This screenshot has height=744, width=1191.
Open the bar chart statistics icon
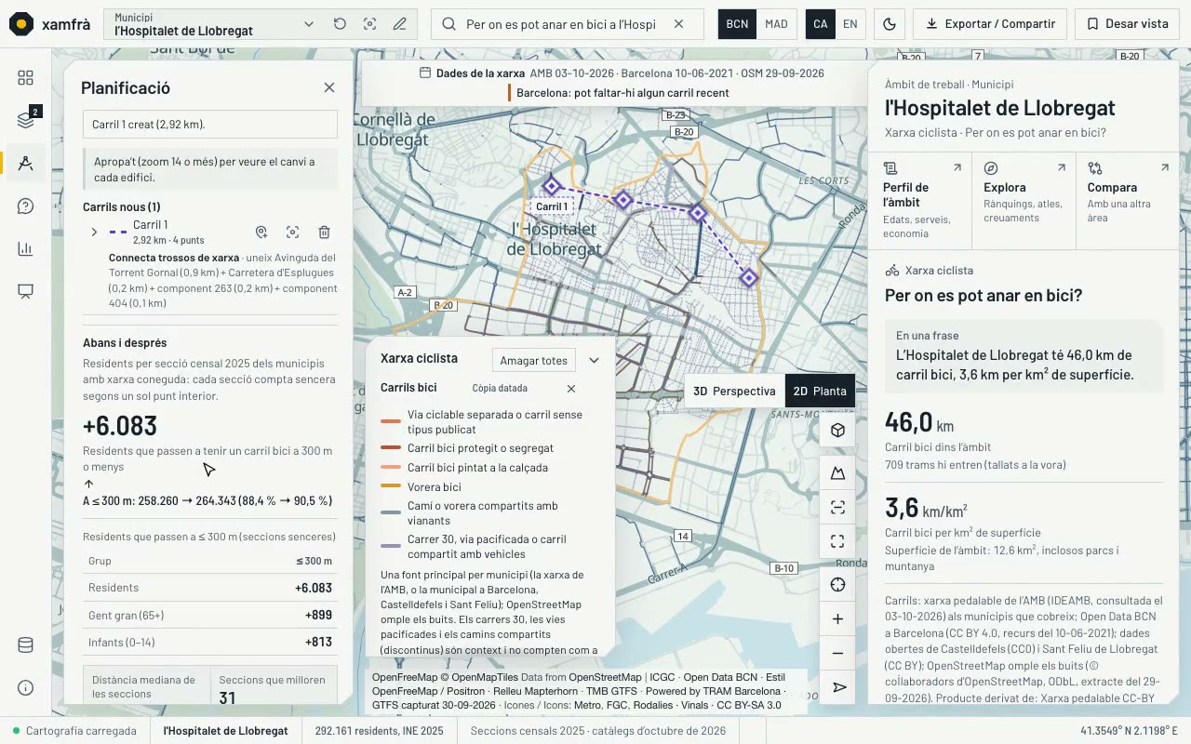pyautogui.click(x=25, y=248)
